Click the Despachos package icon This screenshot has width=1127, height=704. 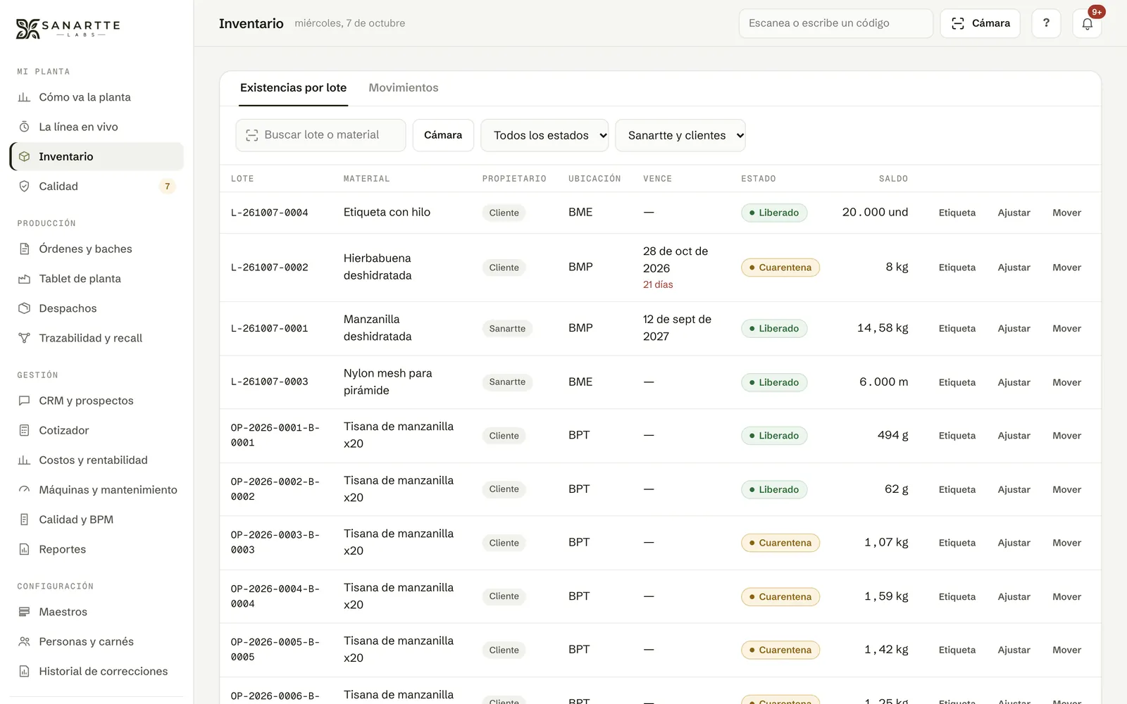(x=24, y=308)
